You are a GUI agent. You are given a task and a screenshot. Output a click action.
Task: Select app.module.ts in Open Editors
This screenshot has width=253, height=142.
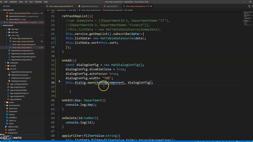pyautogui.click(x=15, y=19)
